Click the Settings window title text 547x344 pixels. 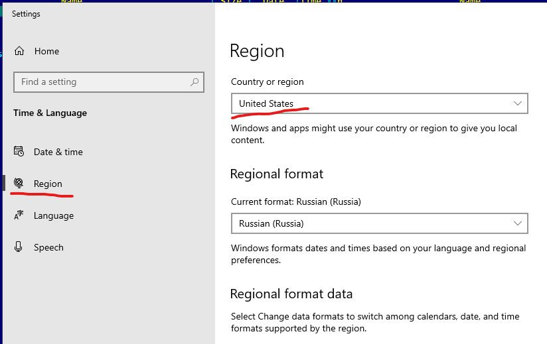click(x=26, y=14)
